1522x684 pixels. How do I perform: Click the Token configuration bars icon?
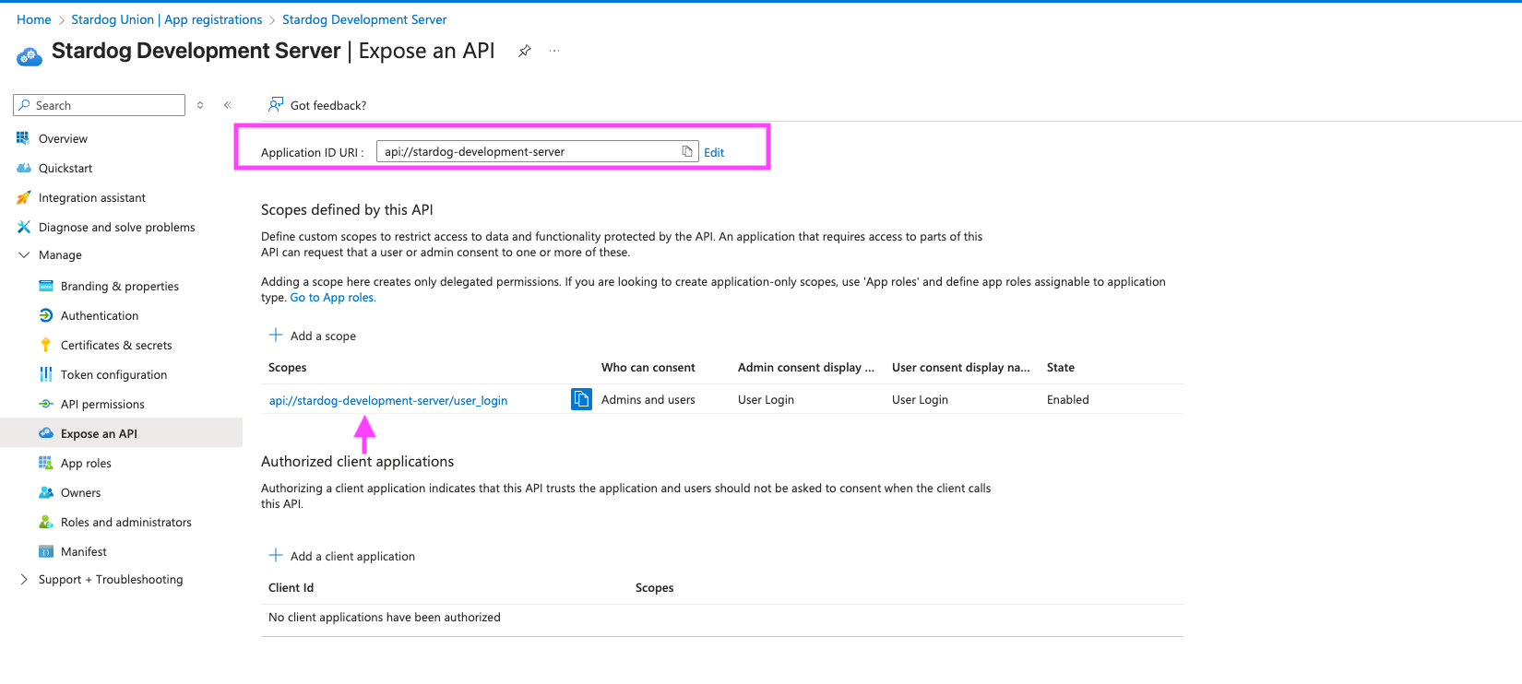coord(46,374)
